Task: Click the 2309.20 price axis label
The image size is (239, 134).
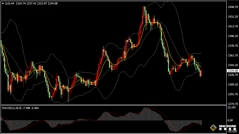Action: point(233,85)
